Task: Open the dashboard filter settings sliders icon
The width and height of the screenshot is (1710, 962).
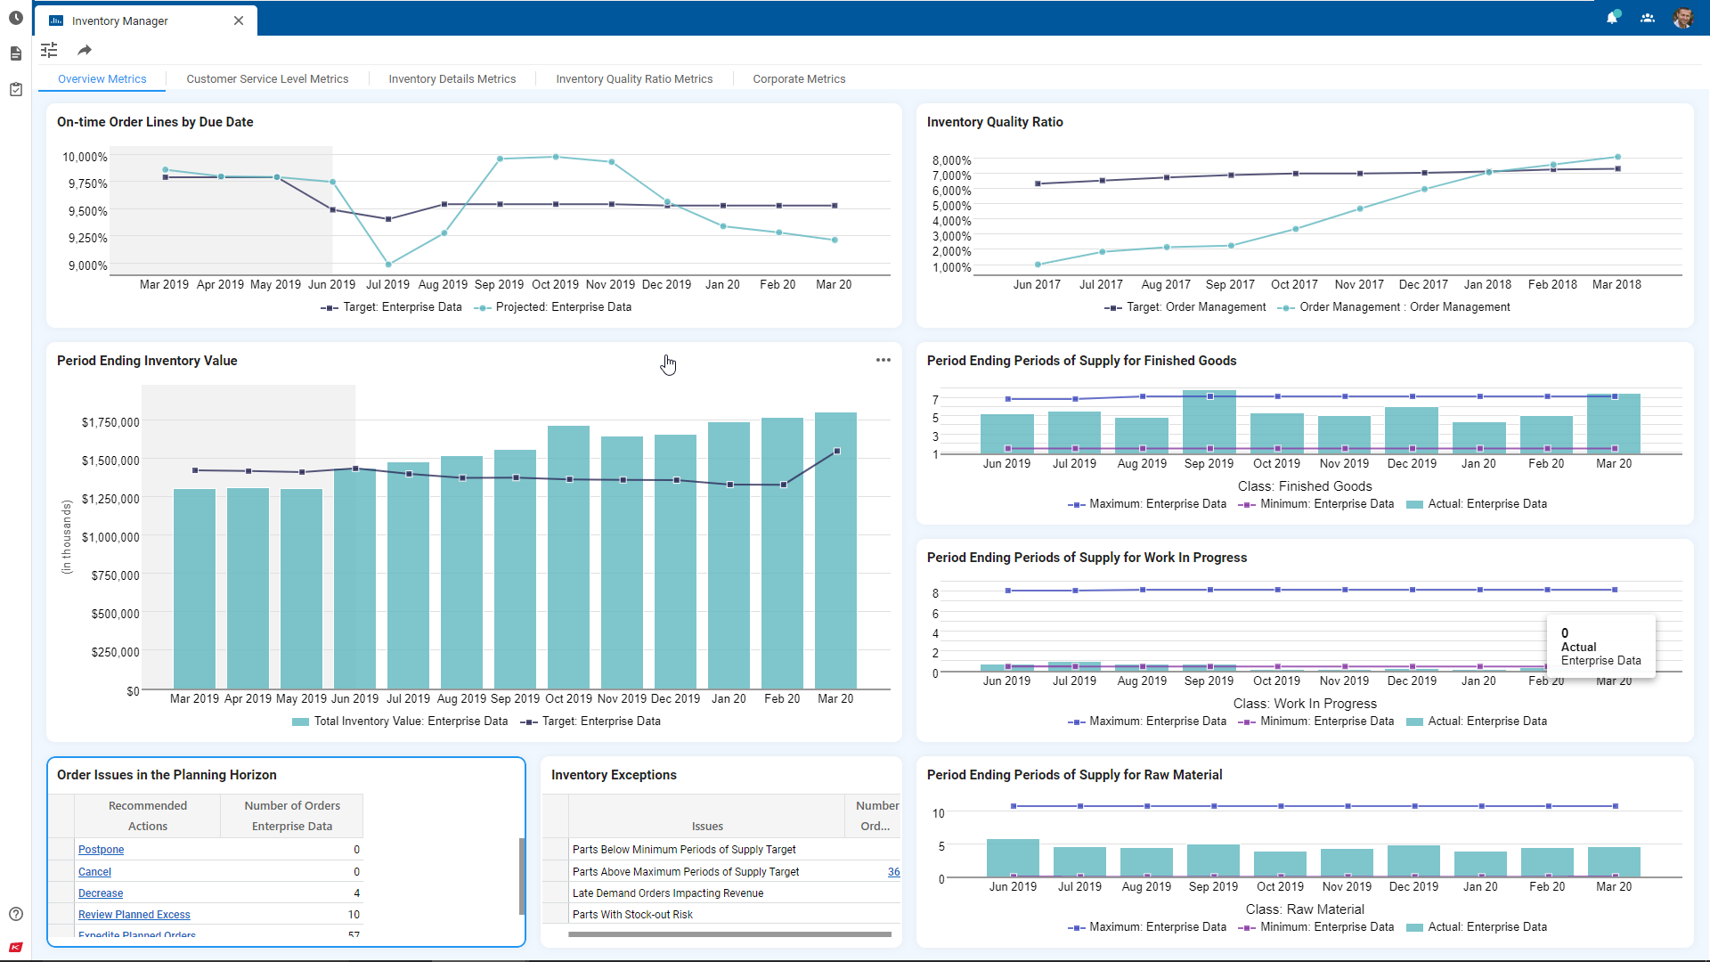Action: pyautogui.click(x=49, y=51)
